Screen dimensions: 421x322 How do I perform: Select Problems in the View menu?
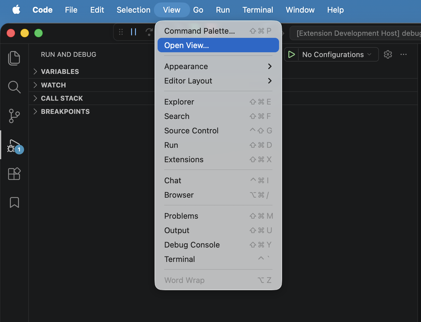[x=218, y=216]
